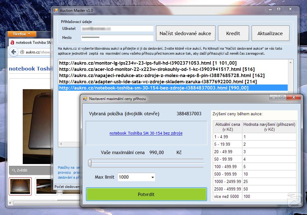The width and height of the screenshot is (307, 215).
Task: Minimize the Nastavení maximální ceny dialog
Action: point(274,97)
